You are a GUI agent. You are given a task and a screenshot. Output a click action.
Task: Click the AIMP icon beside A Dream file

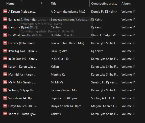(5, 11)
